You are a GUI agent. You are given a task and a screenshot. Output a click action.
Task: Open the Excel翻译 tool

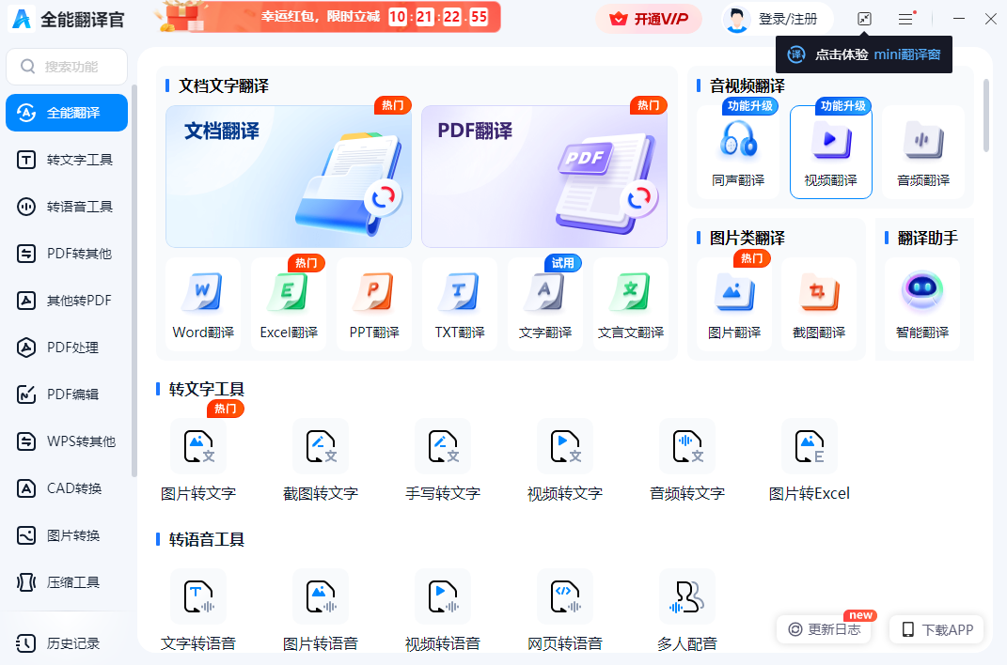tap(288, 302)
